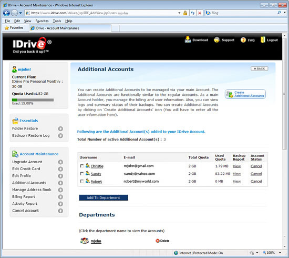Click the browser Back arrow button

(6, 13)
